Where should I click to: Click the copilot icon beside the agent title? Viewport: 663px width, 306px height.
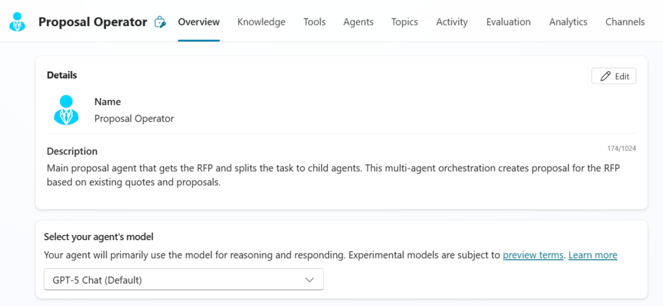(x=161, y=22)
